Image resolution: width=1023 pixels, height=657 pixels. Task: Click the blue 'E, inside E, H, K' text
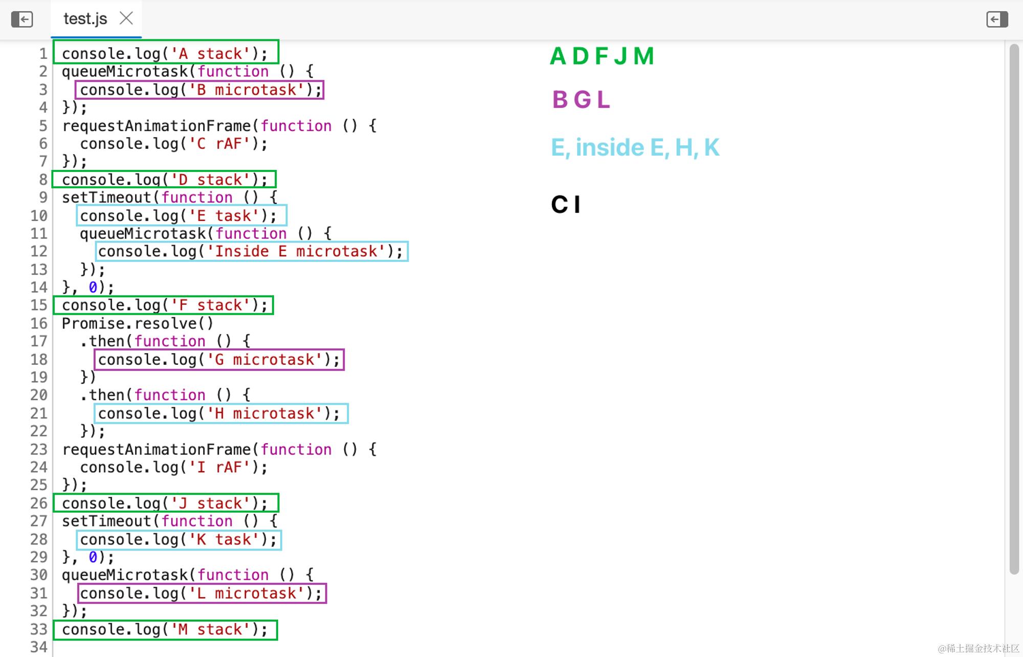tap(635, 148)
